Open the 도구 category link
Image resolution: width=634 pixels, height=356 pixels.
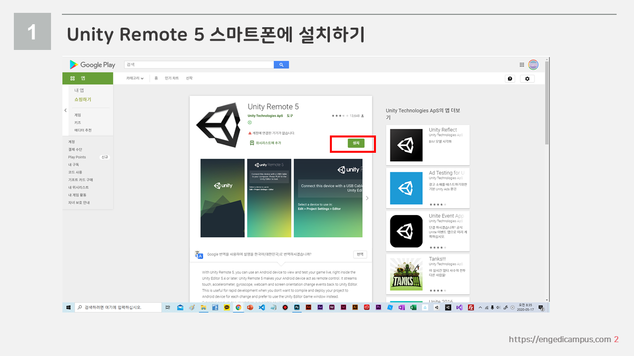(x=290, y=116)
